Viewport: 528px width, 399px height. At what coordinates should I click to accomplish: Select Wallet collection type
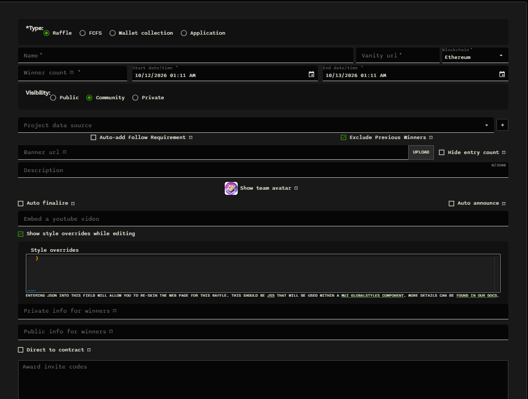(x=113, y=33)
